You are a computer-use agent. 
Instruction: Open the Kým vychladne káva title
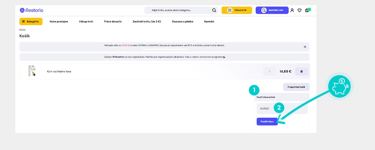point(59,71)
